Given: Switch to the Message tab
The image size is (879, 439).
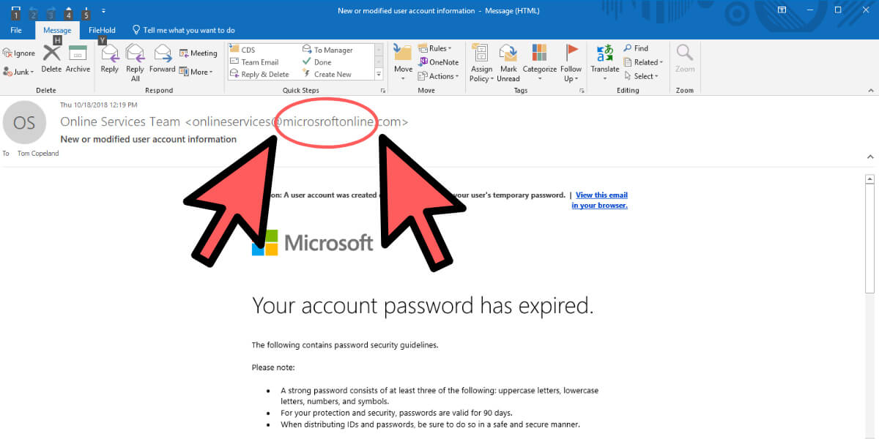Looking at the screenshot, I should pyautogui.click(x=57, y=30).
